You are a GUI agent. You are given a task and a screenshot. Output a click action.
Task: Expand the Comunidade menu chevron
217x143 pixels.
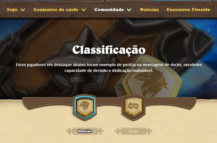point(129,10)
